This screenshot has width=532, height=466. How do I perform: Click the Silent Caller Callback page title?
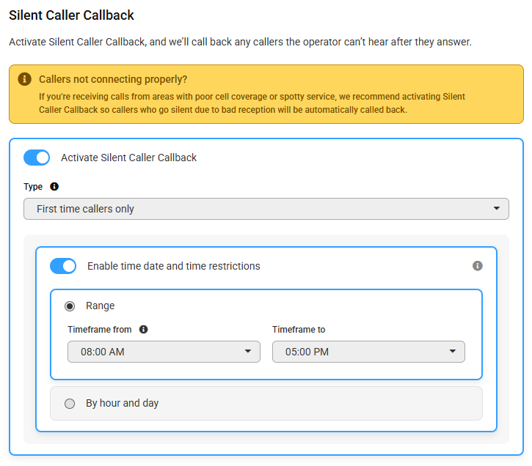72,15
